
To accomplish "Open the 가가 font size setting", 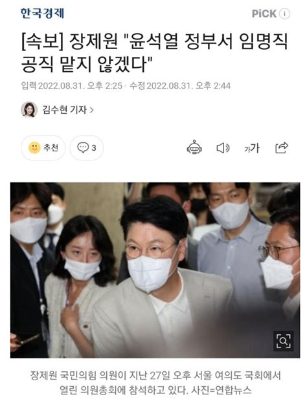I will (252, 148).
